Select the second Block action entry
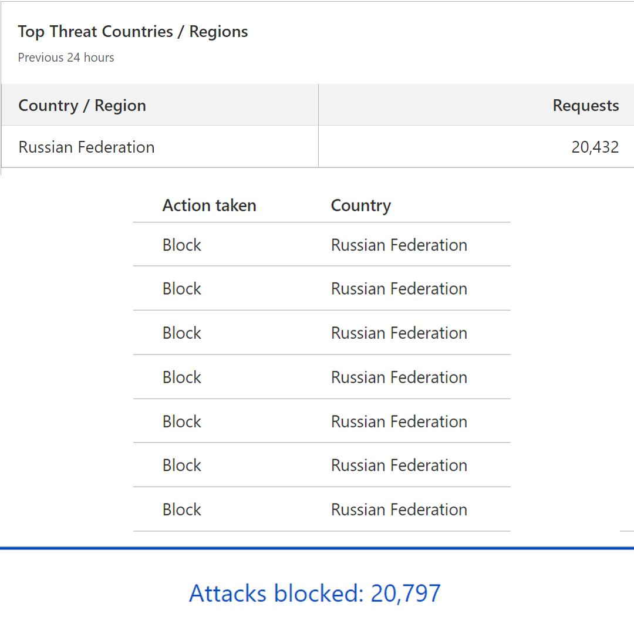Viewport: 634px width, 634px height. [x=181, y=289]
